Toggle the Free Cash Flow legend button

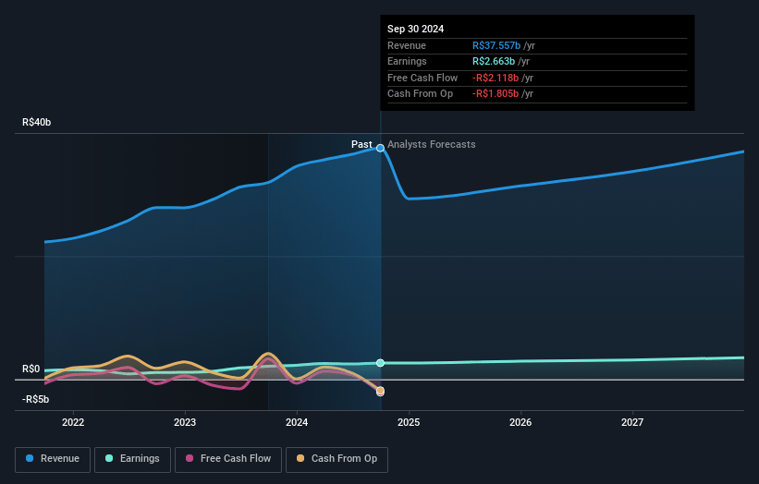(228, 459)
